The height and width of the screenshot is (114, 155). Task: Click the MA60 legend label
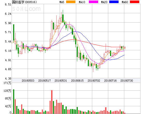[x=125, y=2]
